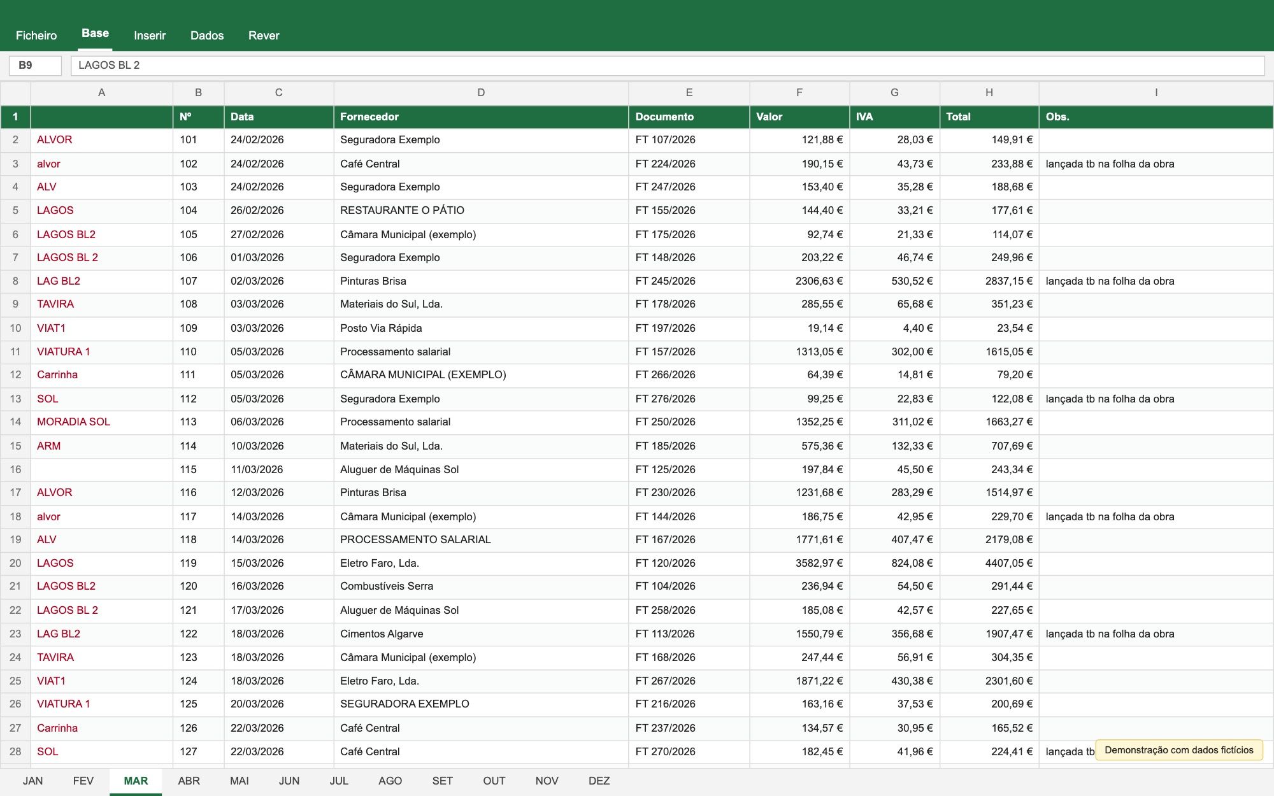This screenshot has height=796, width=1274.
Task: Switch to the ABR sheet tab
Action: click(x=189, y=781)
